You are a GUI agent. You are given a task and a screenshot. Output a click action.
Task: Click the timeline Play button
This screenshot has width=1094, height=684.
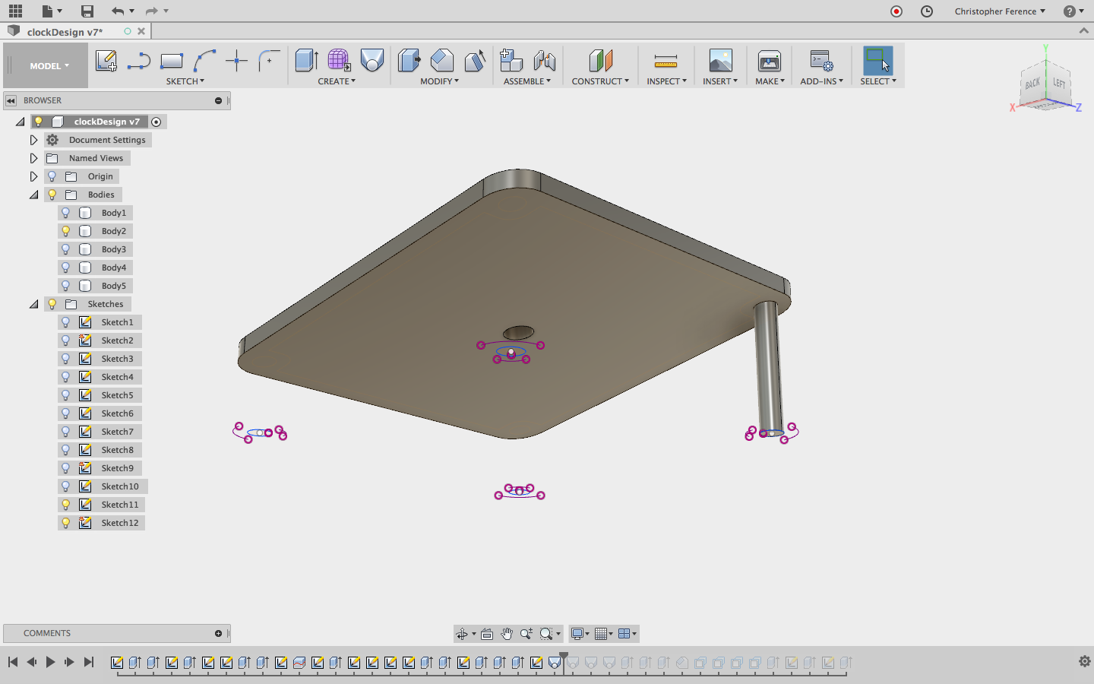[50, 662]
